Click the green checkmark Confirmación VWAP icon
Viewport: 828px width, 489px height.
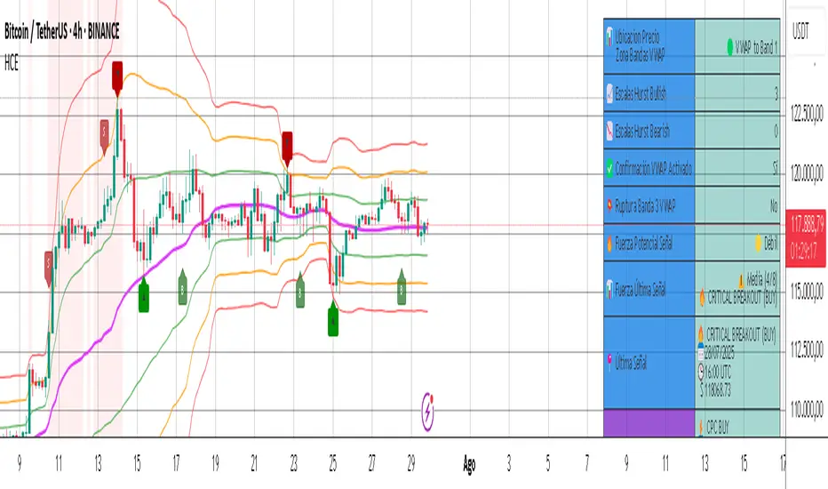(610, 168)
